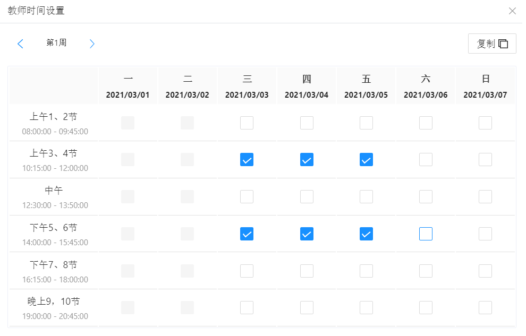
Task: Check Saturday 晚上9，10节 checkbox
Action: [x=426, y=308]
